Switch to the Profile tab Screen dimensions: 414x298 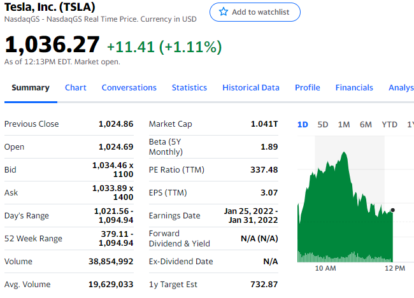(x=308, y=88)
